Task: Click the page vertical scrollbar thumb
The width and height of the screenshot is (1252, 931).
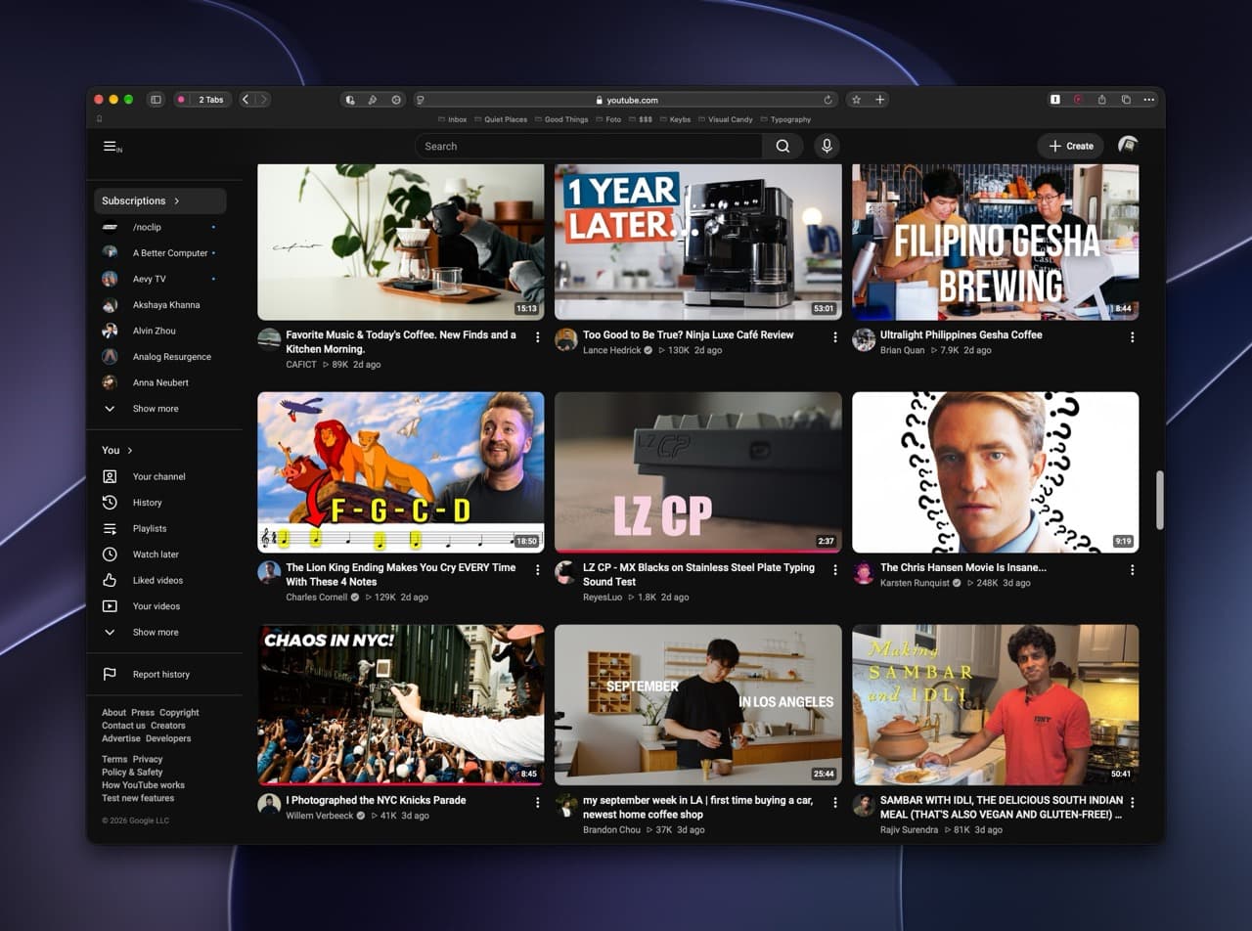Action: [1160, 500]
